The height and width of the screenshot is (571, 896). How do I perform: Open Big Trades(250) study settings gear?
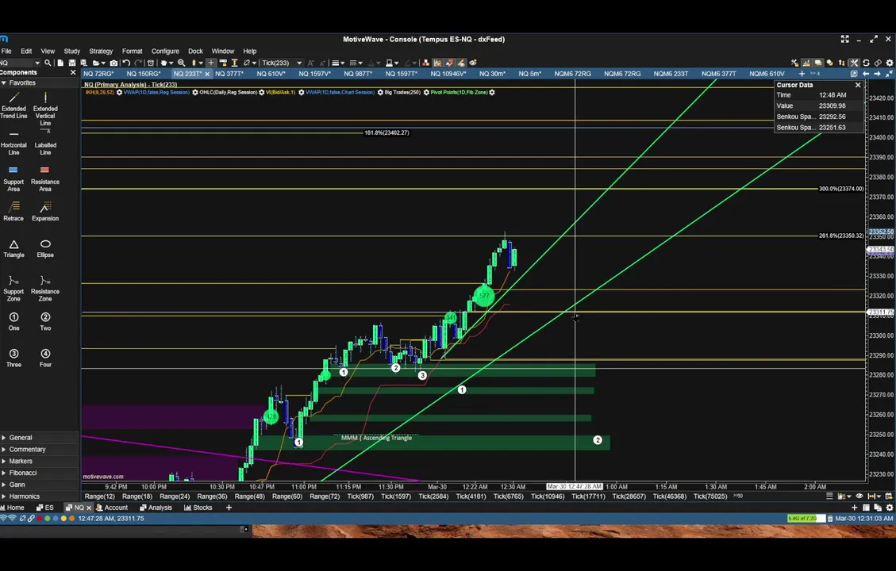(x=425, y=93)
